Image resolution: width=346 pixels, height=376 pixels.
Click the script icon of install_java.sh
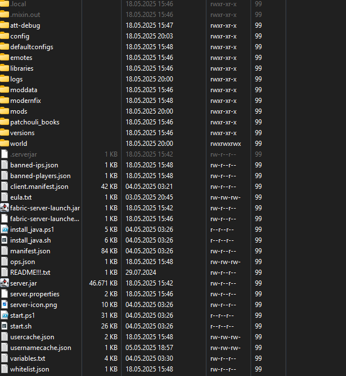pyautogui.click(x=5, y=240)
